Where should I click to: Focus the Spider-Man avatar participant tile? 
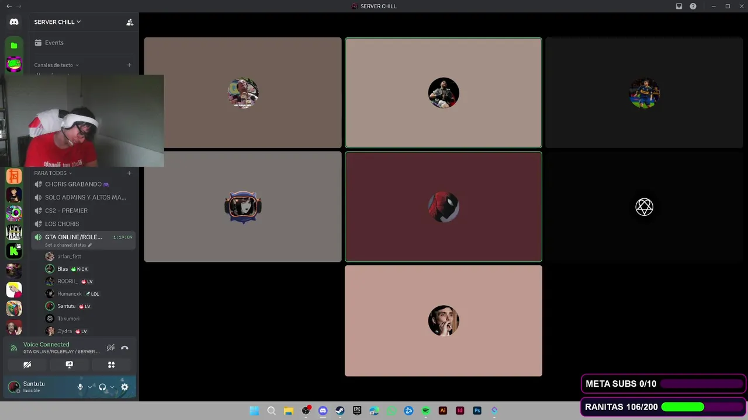444,207
